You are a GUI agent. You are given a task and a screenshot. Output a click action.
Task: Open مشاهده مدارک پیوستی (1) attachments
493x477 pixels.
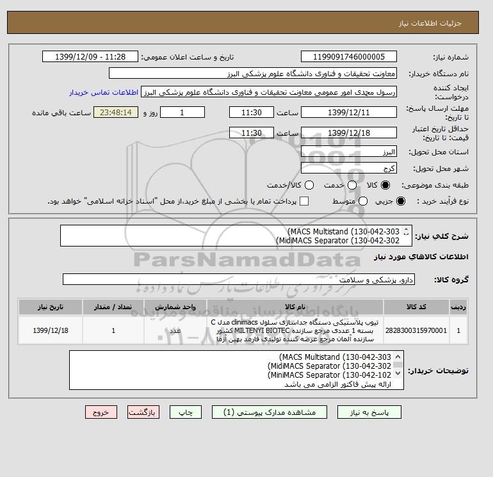click(x=270, y=412)
